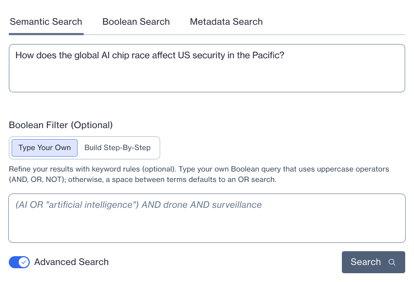The height and width of the screenshot is (282, 414).
Task: Click the magnifier icon on Search button
Action: 392,262
